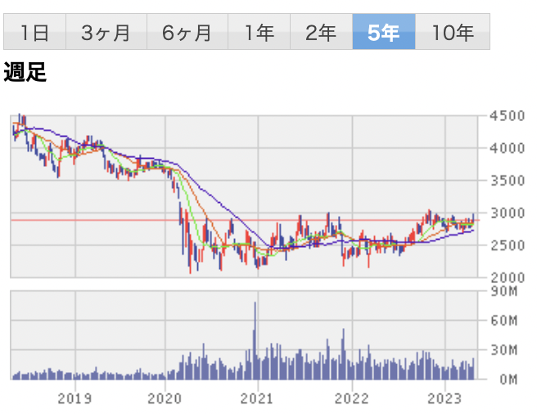
Task: Switch to the 10年 chart tab
Action: [453, 33]
